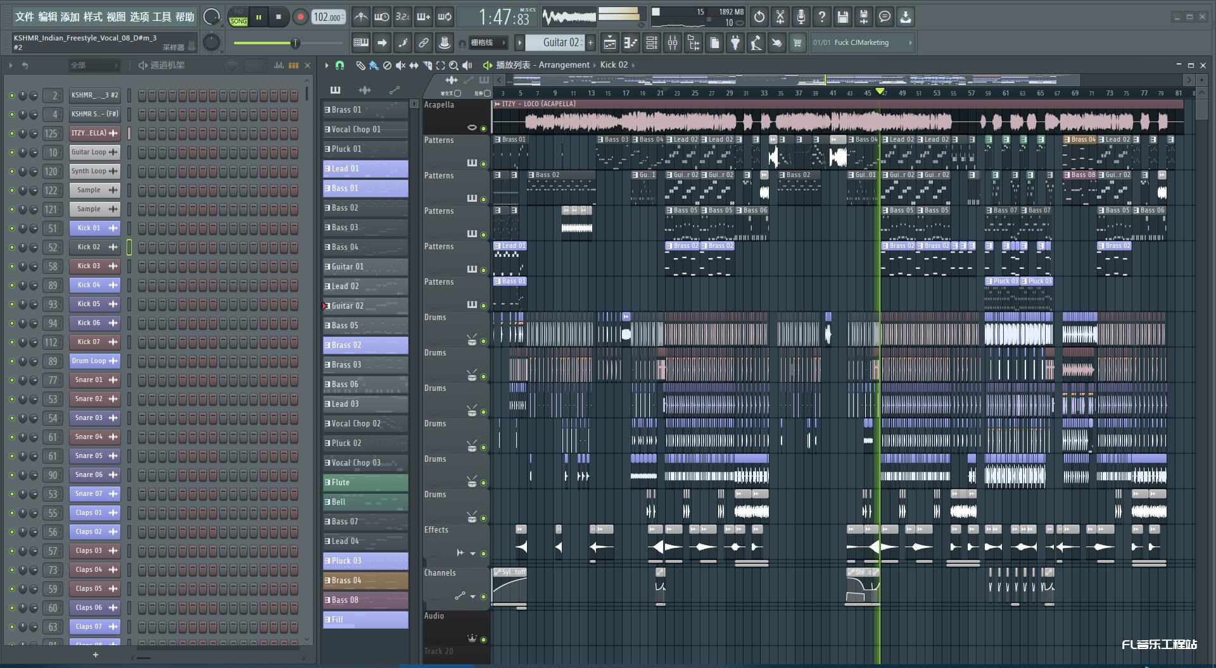Screen dimensions: 1216x668
Task: Open the Playlist view icon
Action: (609, 43)
